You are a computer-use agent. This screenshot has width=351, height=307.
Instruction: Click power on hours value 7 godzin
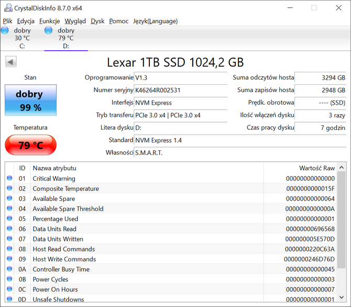pyautogui.click(x=320, y=128)
